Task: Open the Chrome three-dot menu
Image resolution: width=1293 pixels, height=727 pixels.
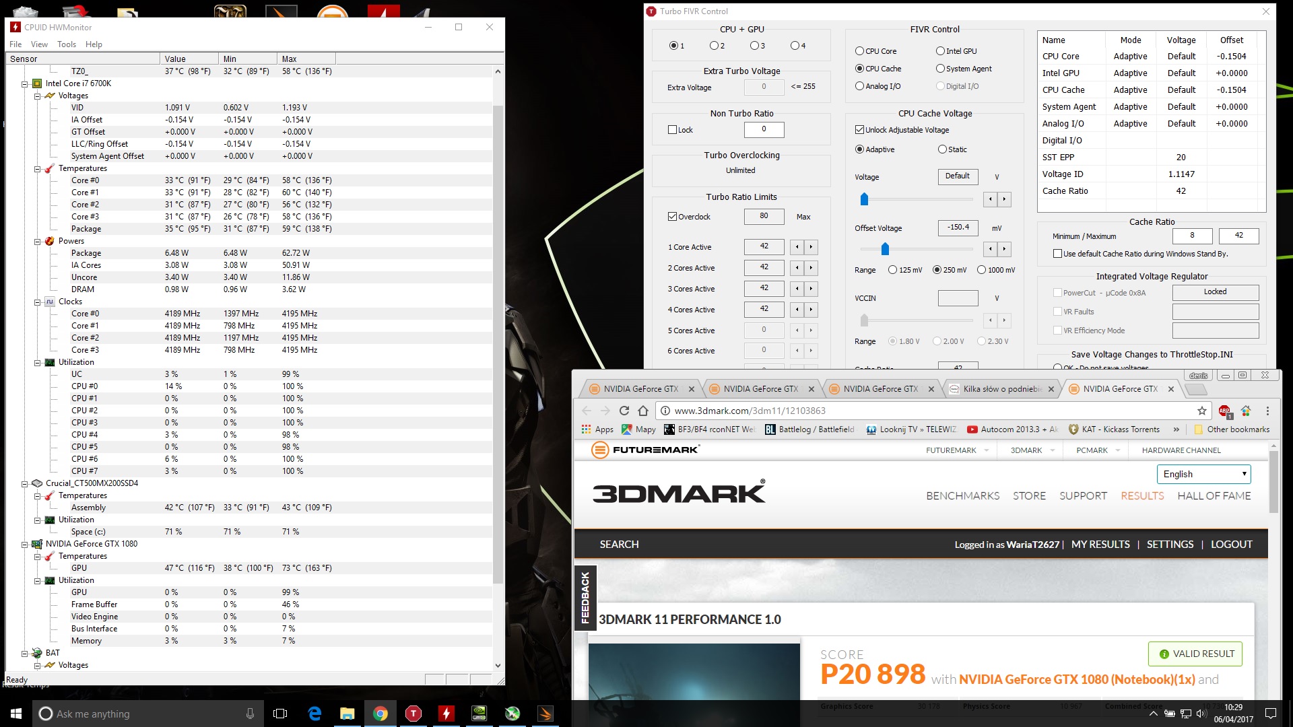Action: (x=1267, y=411)
